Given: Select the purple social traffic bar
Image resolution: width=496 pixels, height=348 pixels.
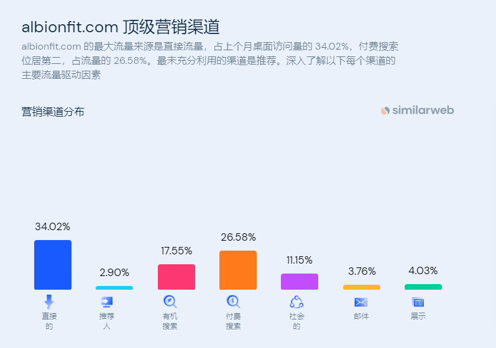Looking at the screenshot, I should (300, 282).
